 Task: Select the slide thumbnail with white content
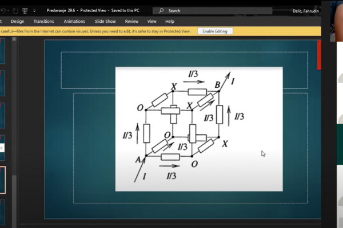pos(2,147)
